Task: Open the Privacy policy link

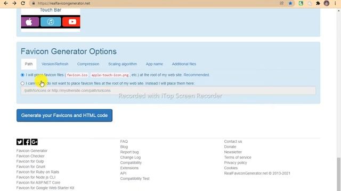Action: (x=236, y=163)
